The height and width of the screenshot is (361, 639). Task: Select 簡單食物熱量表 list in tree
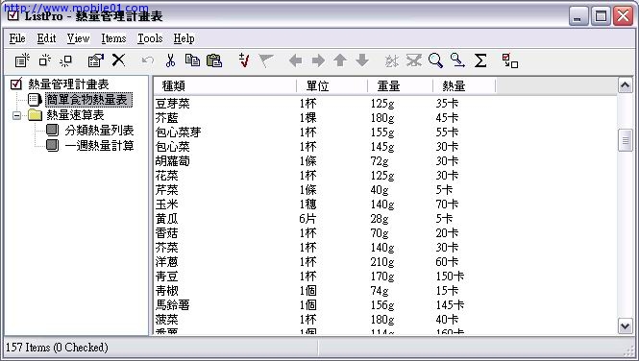tap(88, 99)
